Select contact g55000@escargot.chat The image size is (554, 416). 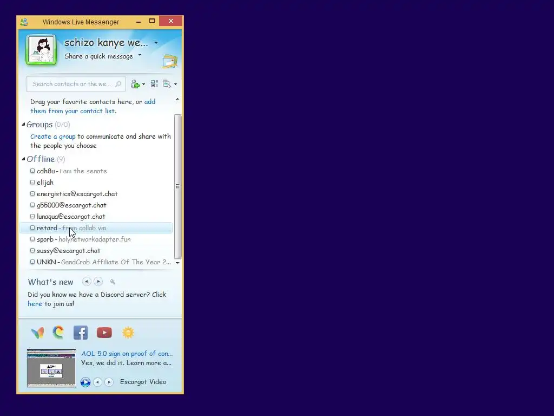point(96,205)
